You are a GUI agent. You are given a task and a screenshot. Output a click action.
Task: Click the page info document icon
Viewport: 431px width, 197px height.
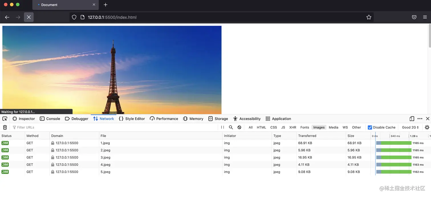click(x=82, y=17)
